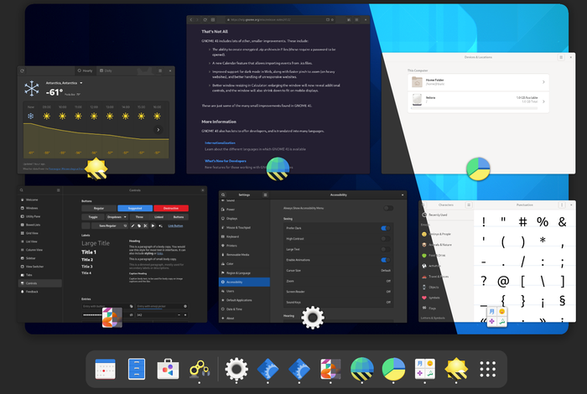The width and height of the screenshot is (587, 394).
Task: Open the Dropdown button in the Controls demo
Action: pos(117,217)
